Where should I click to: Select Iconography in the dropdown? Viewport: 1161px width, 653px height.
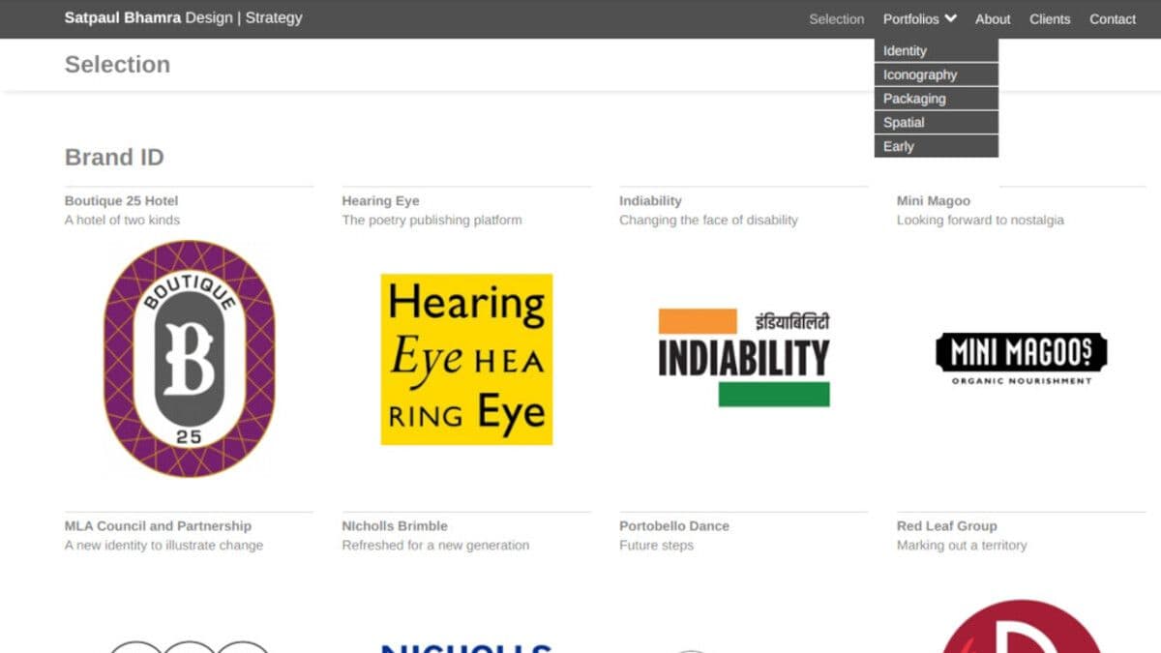pyautogui.click(x=920, y=74)
